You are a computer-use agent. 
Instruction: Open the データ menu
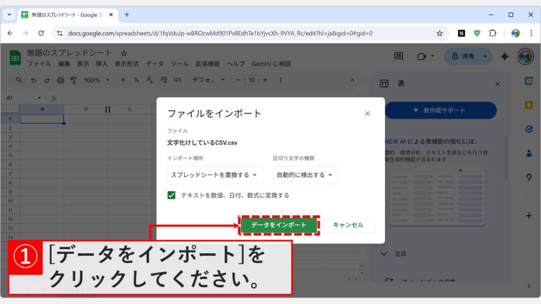point(155,63)
